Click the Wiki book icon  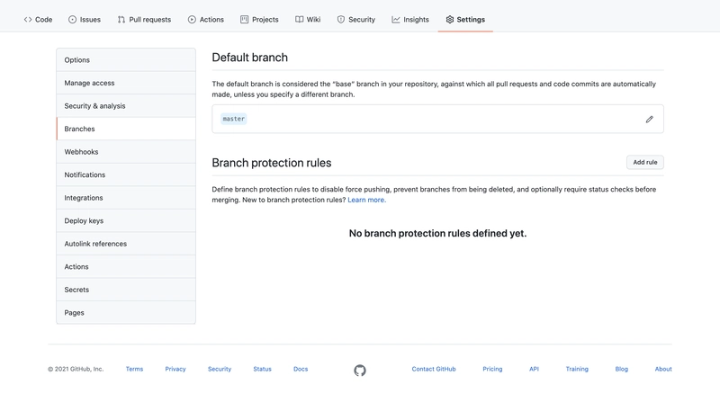pyautogui.click(x=300, y=19)
